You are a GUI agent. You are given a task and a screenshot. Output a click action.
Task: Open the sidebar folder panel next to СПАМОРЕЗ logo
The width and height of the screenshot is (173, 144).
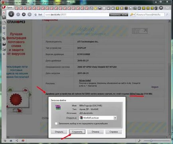pos(4,22)
